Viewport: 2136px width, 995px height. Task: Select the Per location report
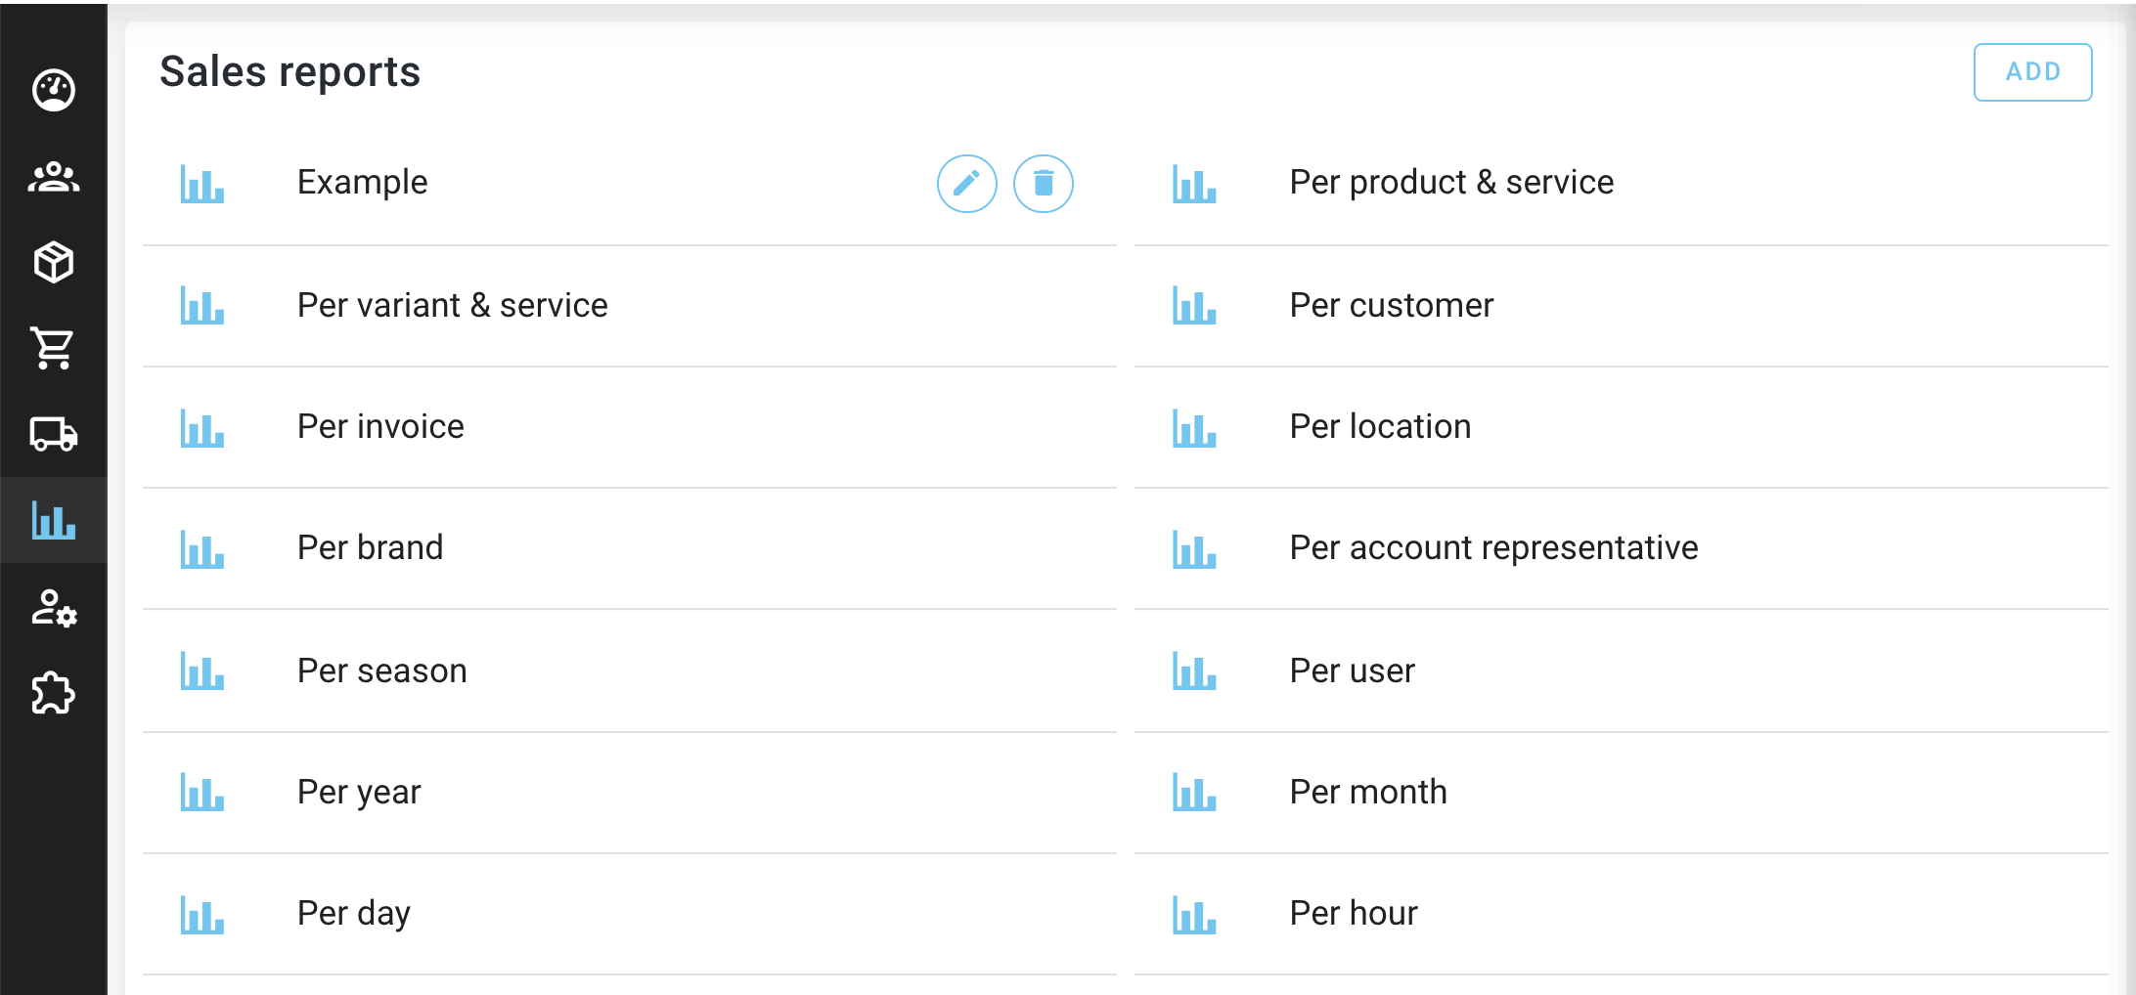pyautogui.click(x=1380, y=427)
